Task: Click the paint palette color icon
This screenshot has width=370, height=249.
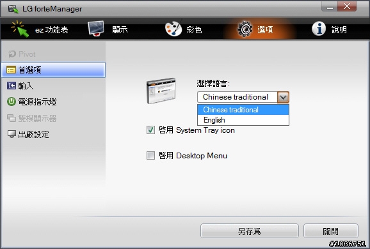Action: pos(173,29)
